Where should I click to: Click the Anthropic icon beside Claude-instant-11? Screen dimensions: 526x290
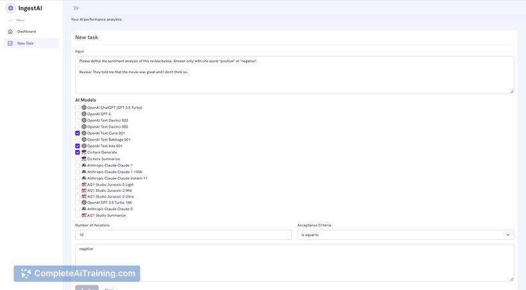tap(84, 178)
